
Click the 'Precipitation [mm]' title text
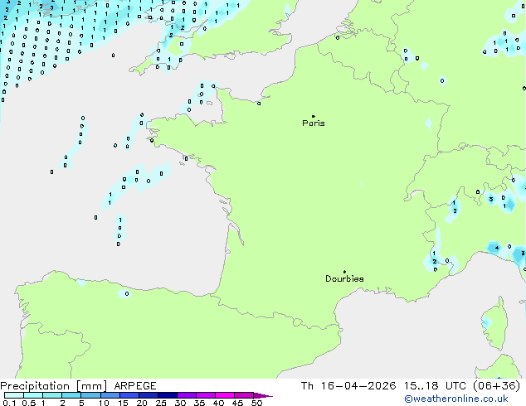click(x=54, y=386)
